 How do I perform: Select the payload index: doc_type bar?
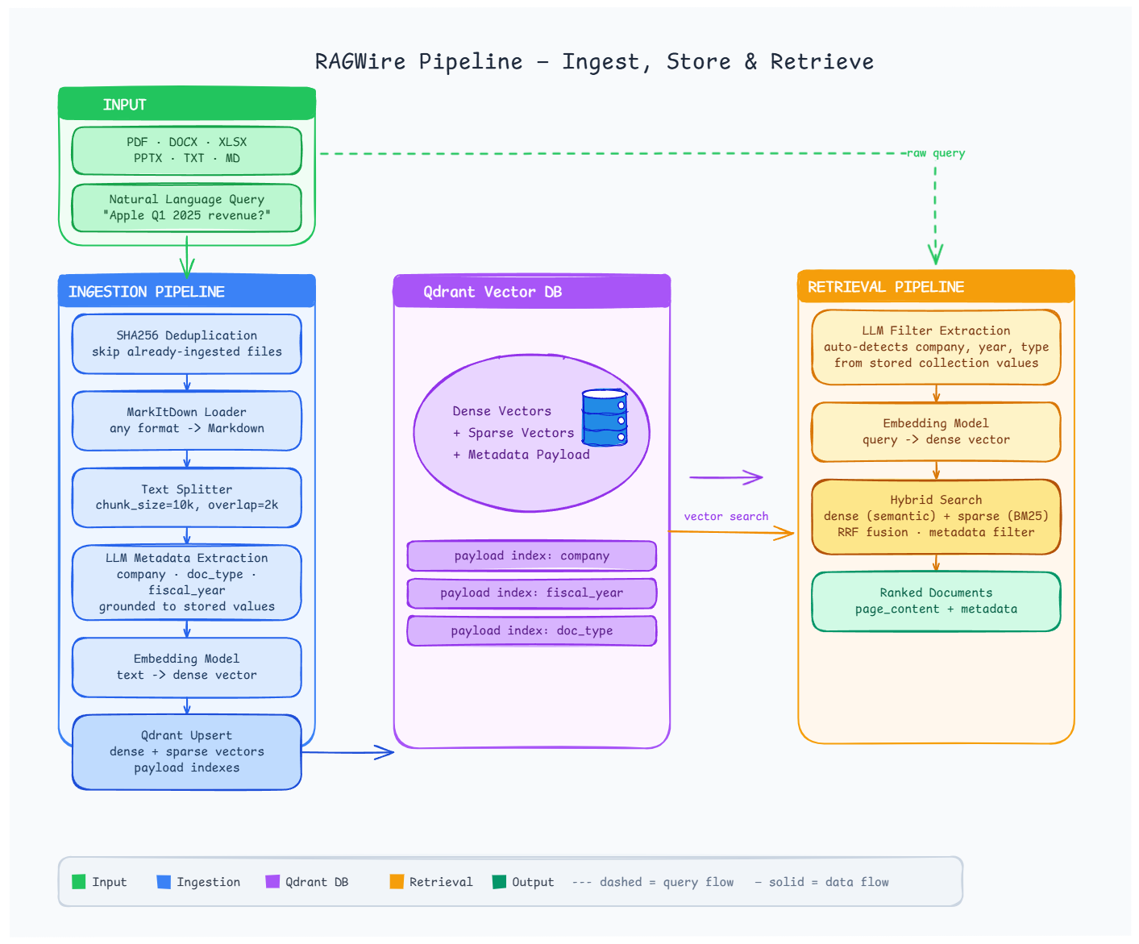pyautogui.click(x=532, y=631)
